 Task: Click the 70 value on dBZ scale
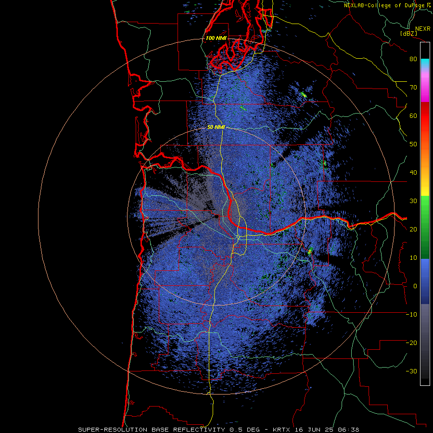point(413,88)
